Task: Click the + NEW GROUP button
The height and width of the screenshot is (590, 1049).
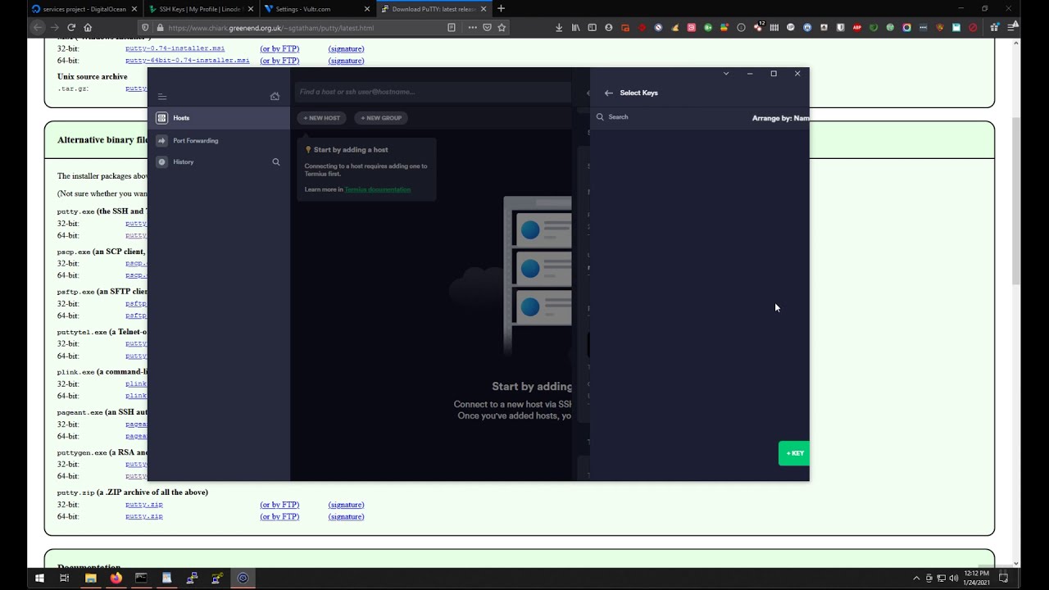Action: [x=381, y=118]
